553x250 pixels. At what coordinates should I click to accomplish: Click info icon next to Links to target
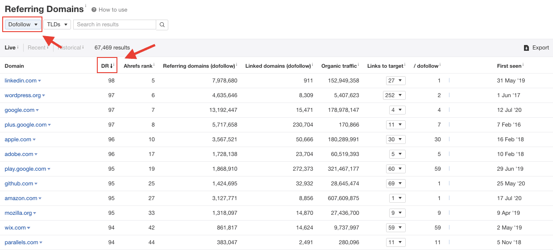405,65
